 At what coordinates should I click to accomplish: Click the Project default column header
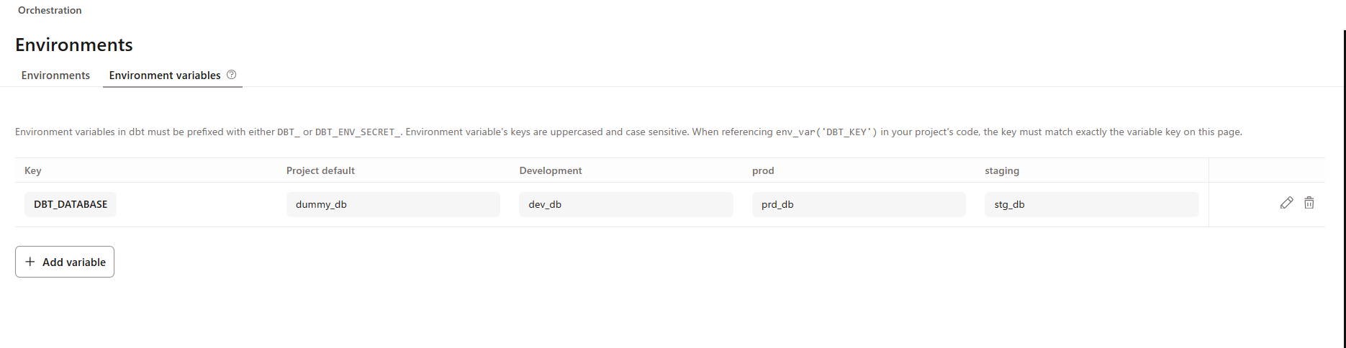[320, 170]
